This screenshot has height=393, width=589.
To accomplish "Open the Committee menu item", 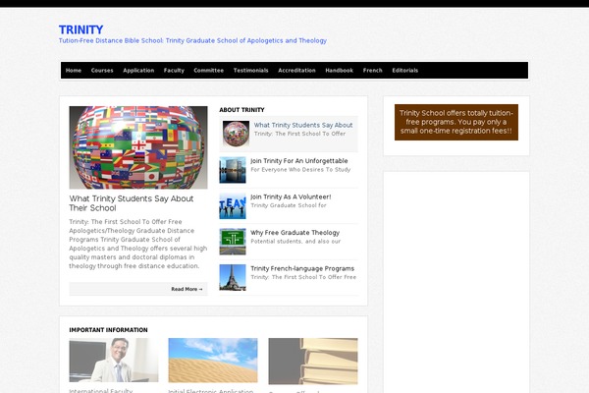I will click(208, 71).
